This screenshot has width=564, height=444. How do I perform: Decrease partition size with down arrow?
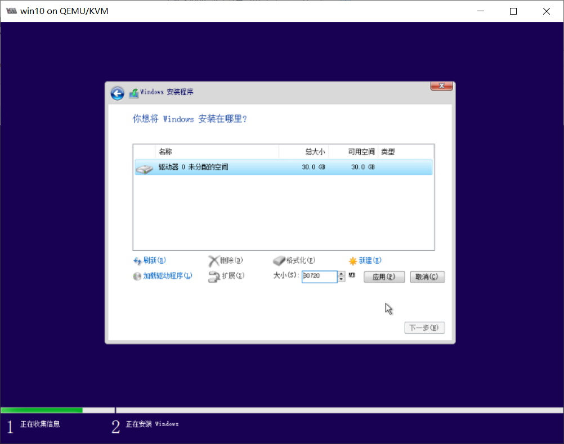[341, 279]
